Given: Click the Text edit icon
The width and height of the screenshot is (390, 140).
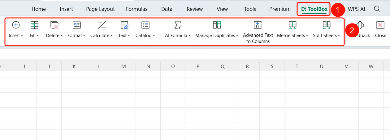Looking at the screenshot, I should click(x=124, y=25).
